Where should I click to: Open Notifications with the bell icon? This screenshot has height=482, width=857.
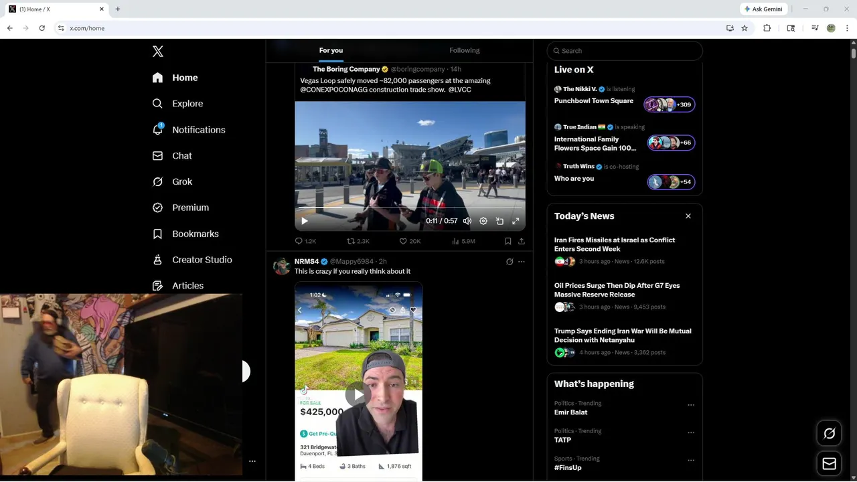tap(189, 130)
